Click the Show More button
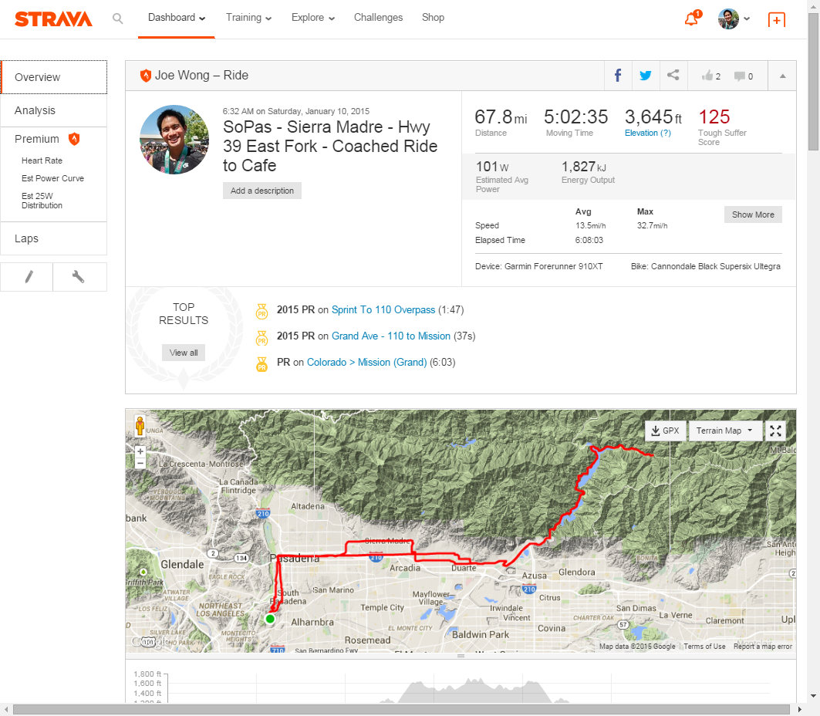 (x=753, y=214)
